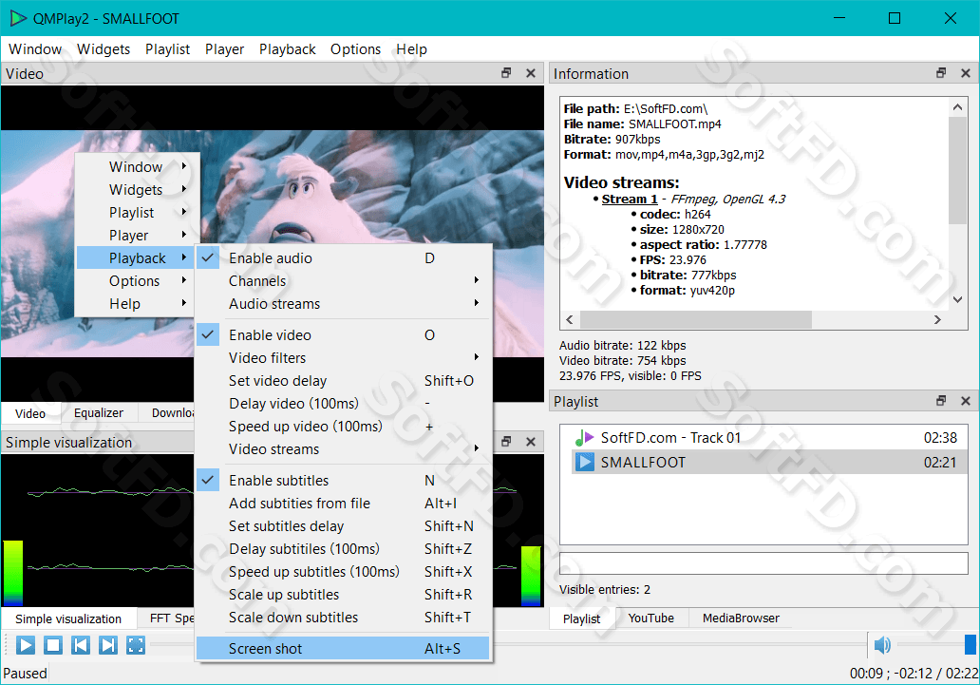980x685 pixels.
Task: Adjust the volume slider
Action: pyautogui.click(x=936, y=644)
